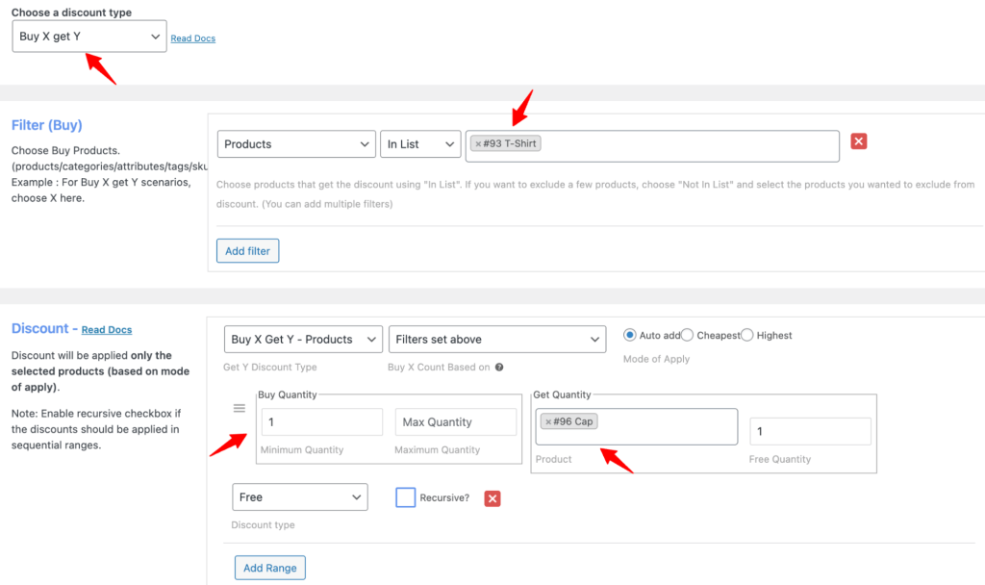Click the Add filter button

click(x=247, y=250)
